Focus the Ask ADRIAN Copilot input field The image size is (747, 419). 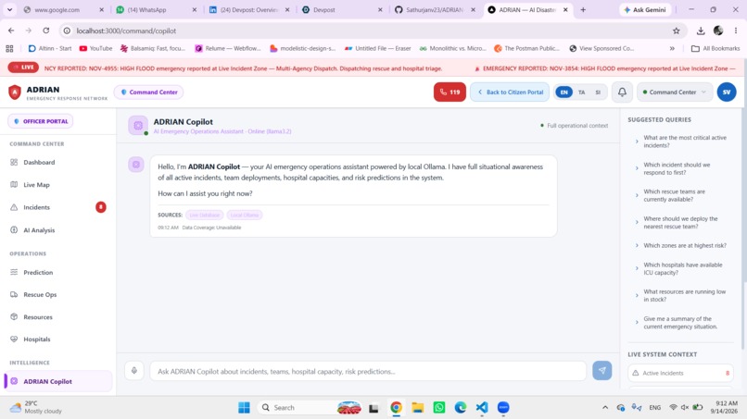coord(368,371)
